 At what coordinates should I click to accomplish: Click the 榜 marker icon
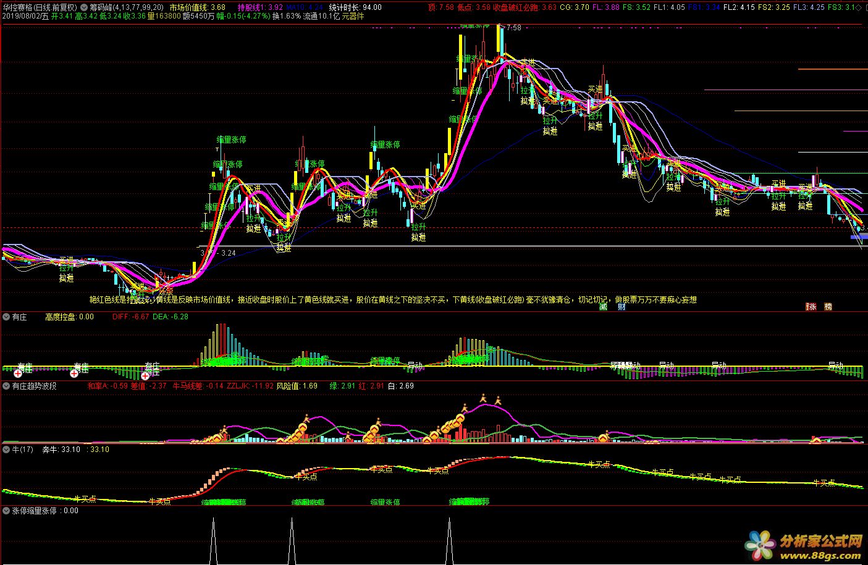(828, 306)
